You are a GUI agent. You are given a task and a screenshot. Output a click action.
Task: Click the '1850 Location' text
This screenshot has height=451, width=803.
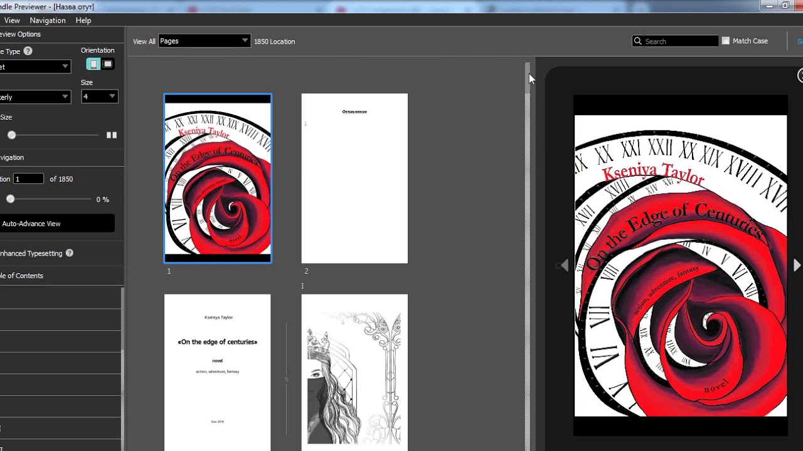(274, 41)
